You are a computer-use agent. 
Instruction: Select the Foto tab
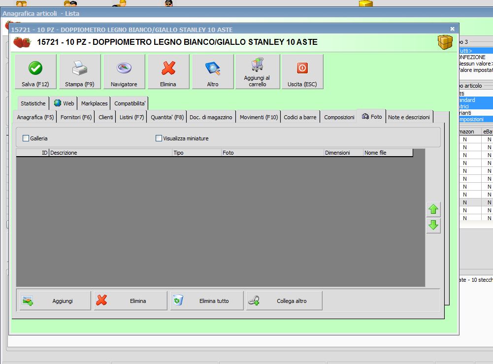[372, 117]
